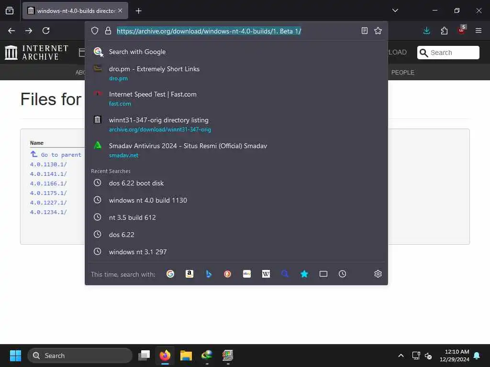Search open tabs with rectangle icon
Viewport: 490px width, 367px height.
(323, 274)
